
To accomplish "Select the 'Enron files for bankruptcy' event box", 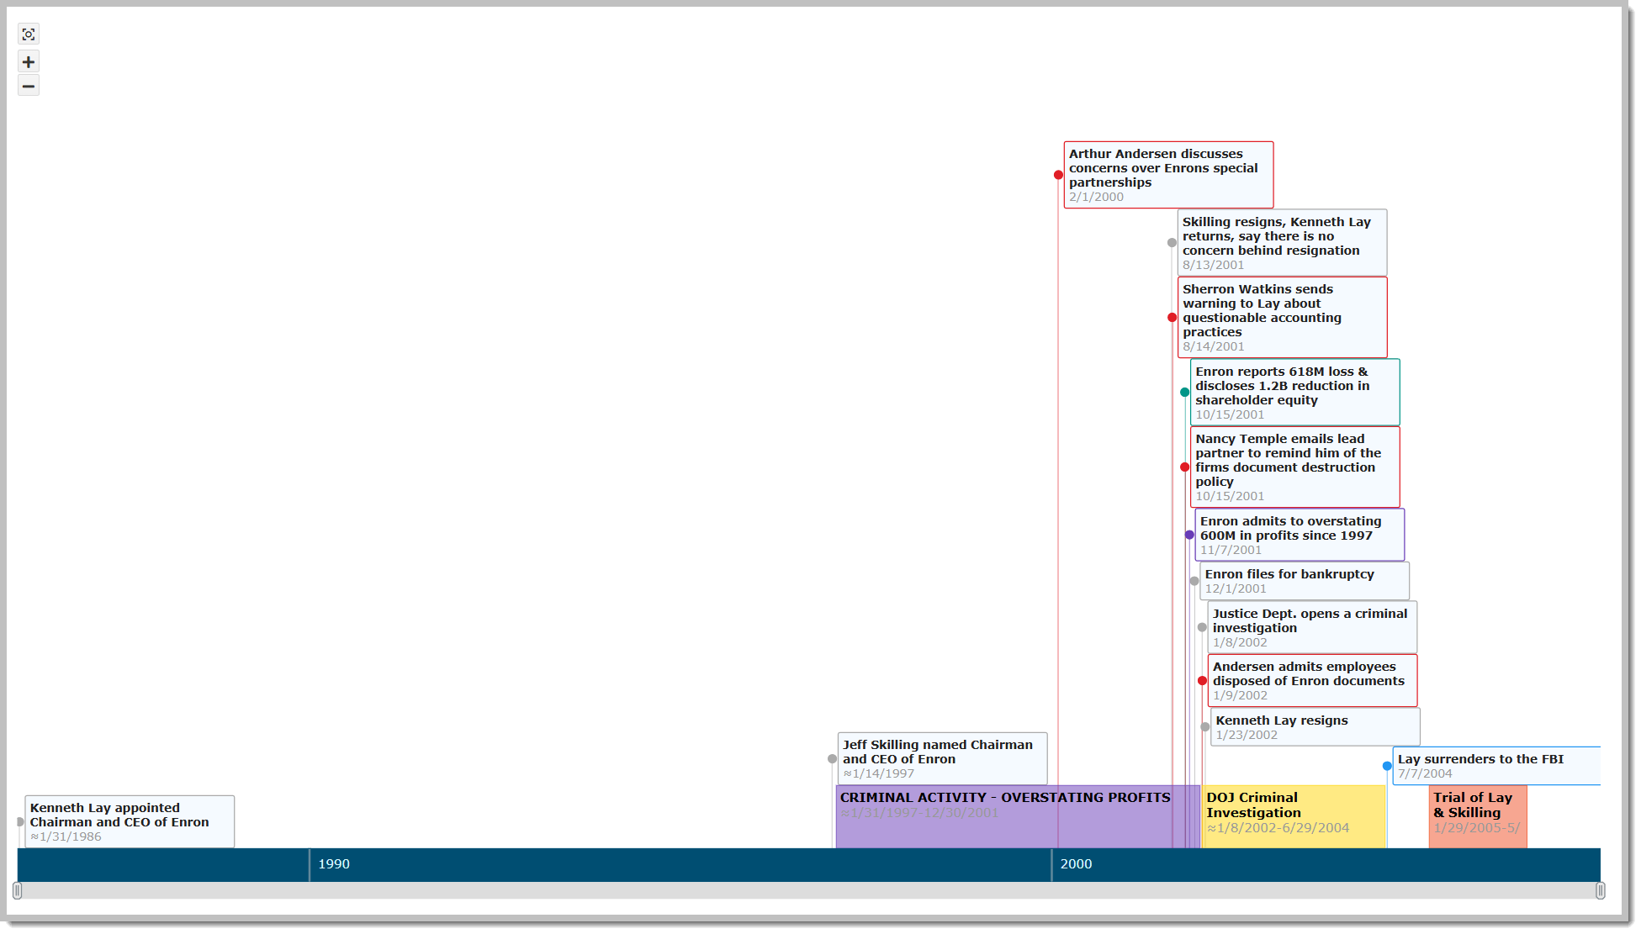I will 1303,581.
